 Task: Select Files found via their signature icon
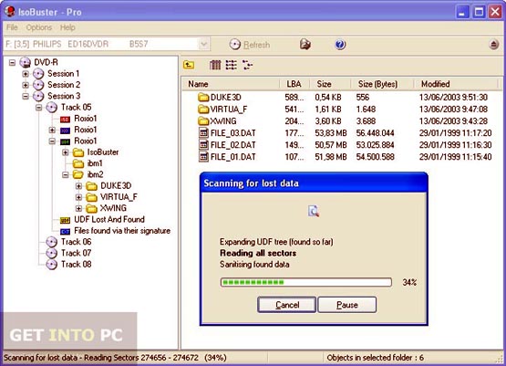pyautogui.click(x=65, y=232)
